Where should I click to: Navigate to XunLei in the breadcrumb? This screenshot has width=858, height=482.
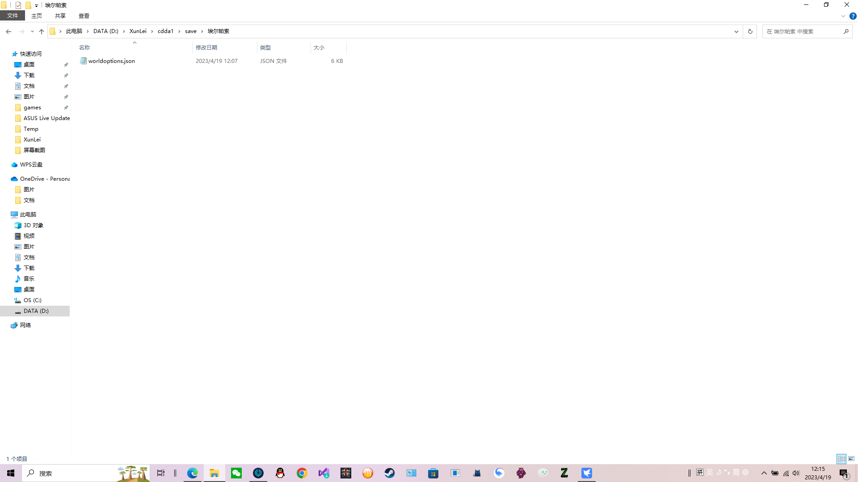click(138, 31)
